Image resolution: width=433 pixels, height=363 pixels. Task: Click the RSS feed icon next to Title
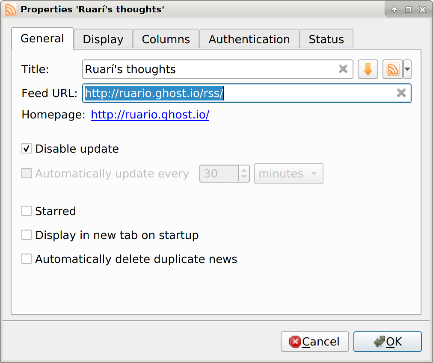tap(392, 69)
